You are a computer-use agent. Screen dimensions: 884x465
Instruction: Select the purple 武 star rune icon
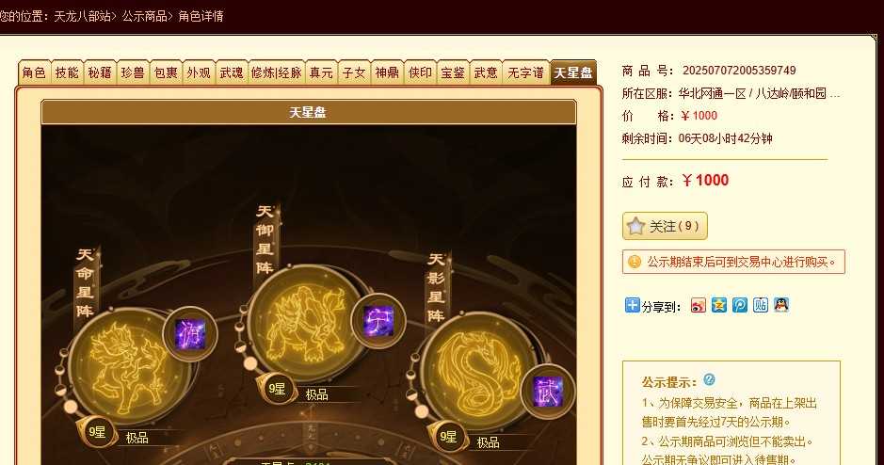pos(547,392)
